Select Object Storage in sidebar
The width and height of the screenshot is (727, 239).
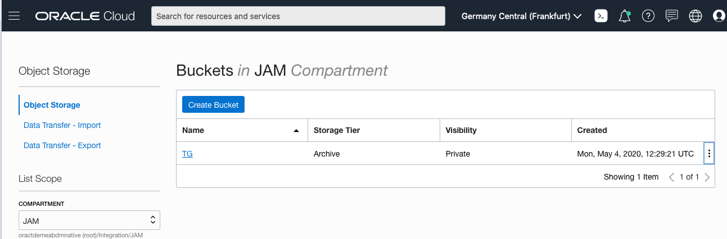pyautogui.click(x=52, y=105)
